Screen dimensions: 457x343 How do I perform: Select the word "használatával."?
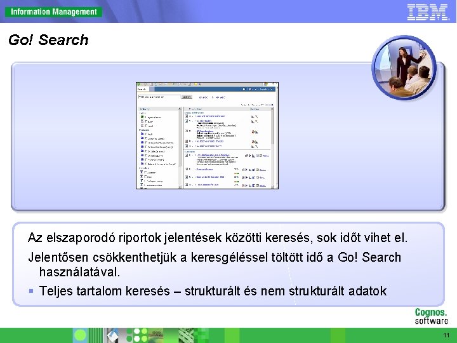tap(79, 272)
